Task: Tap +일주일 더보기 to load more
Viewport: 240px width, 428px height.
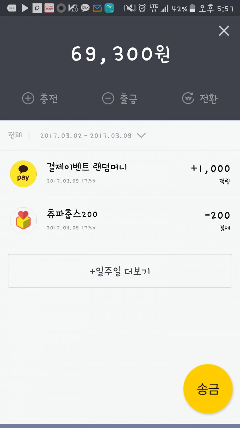Action: [x=120, y=271]
